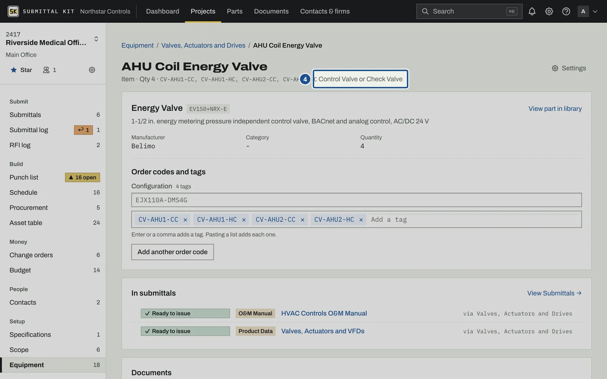The image size is (607, 379).
Task: Open Submittals in the sidebar
Action: click(x=53, y=115)
